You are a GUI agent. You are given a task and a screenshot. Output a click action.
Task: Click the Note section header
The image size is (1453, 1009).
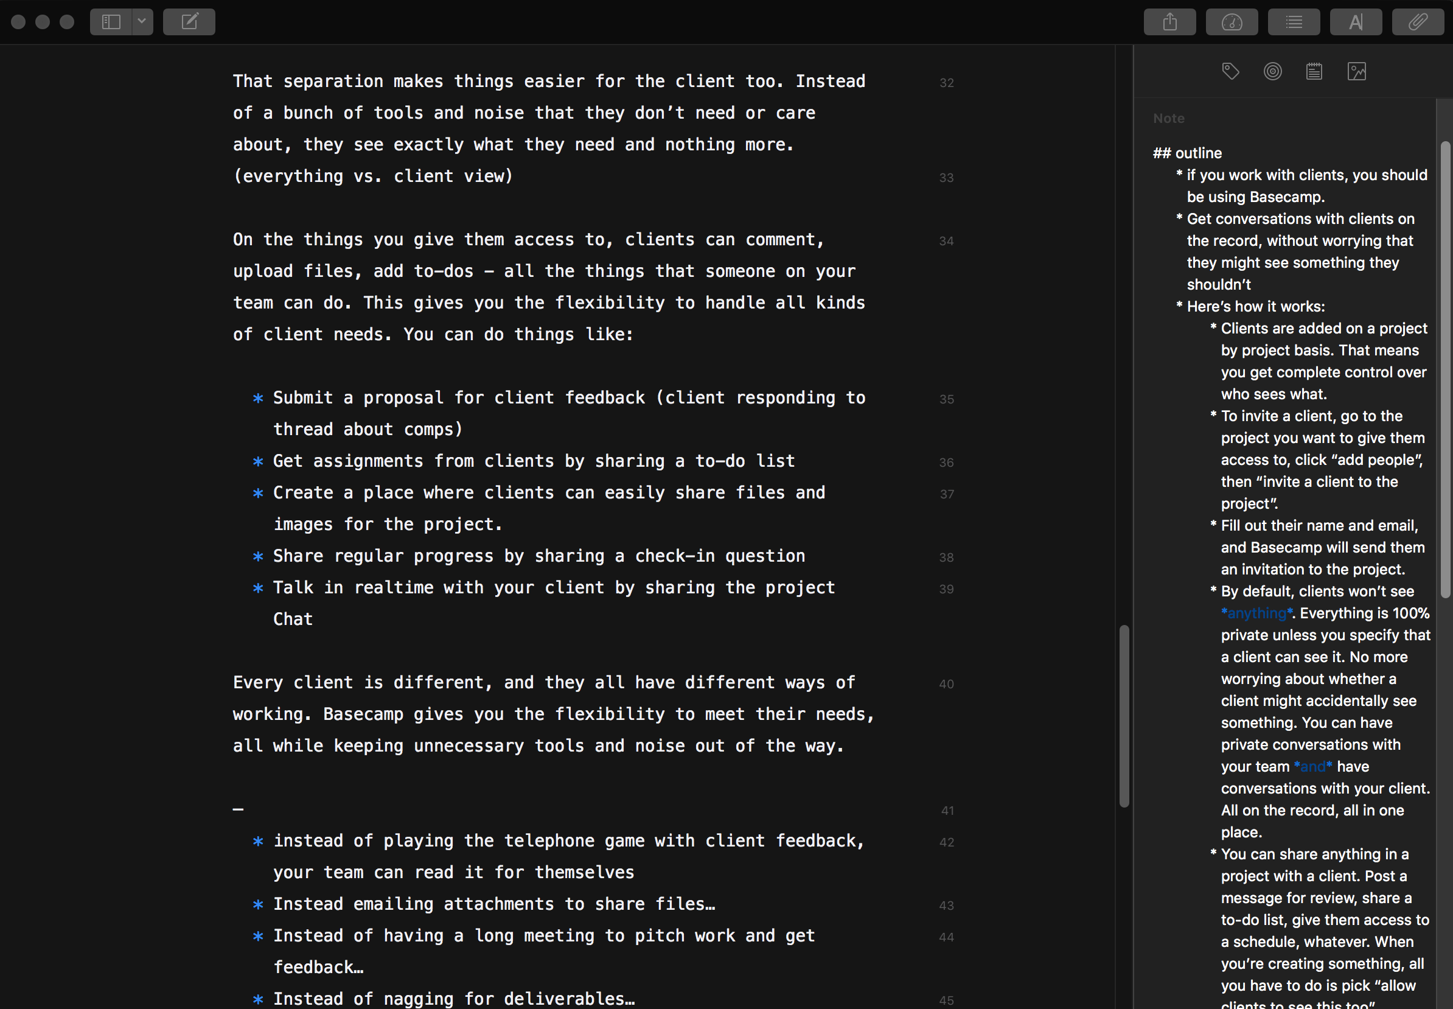[1169, 118]
